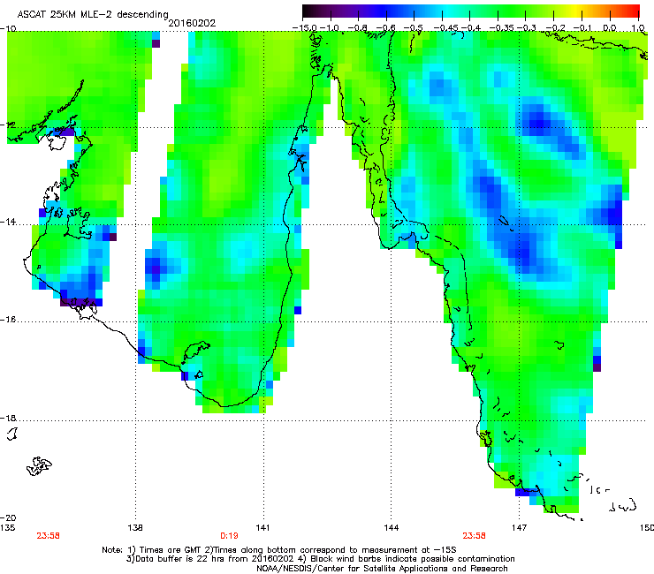Click red 23:58 time between 144 and 147
This screenshot has height=574, width=654.
click(474, 536)
